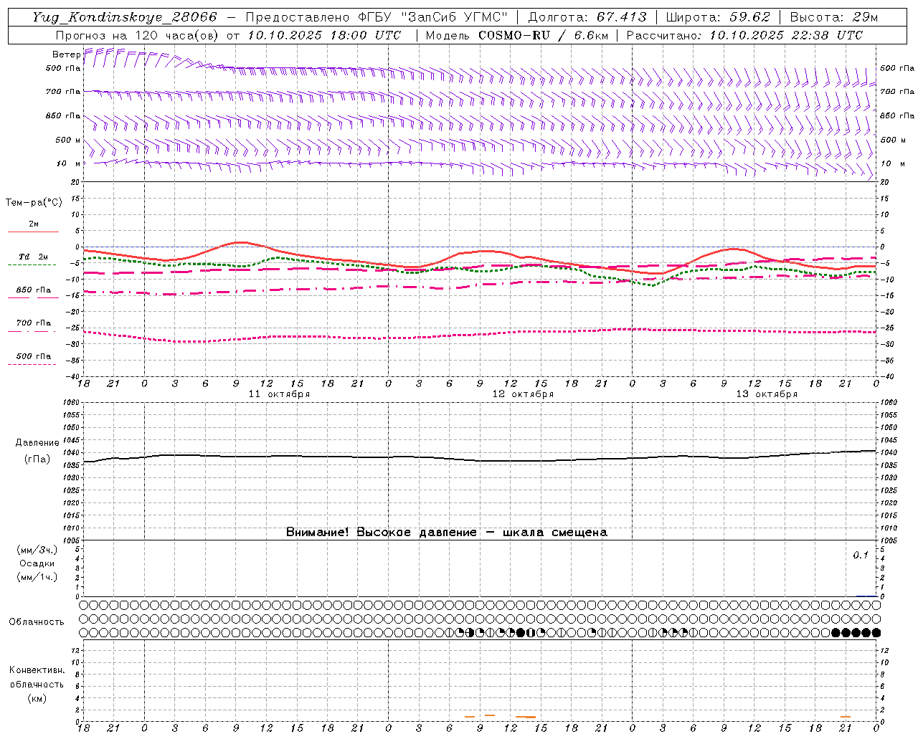This screenshot has width=918, height=734.
Task: Click the Давление pressure panel label
Action: tap(37, 442)
